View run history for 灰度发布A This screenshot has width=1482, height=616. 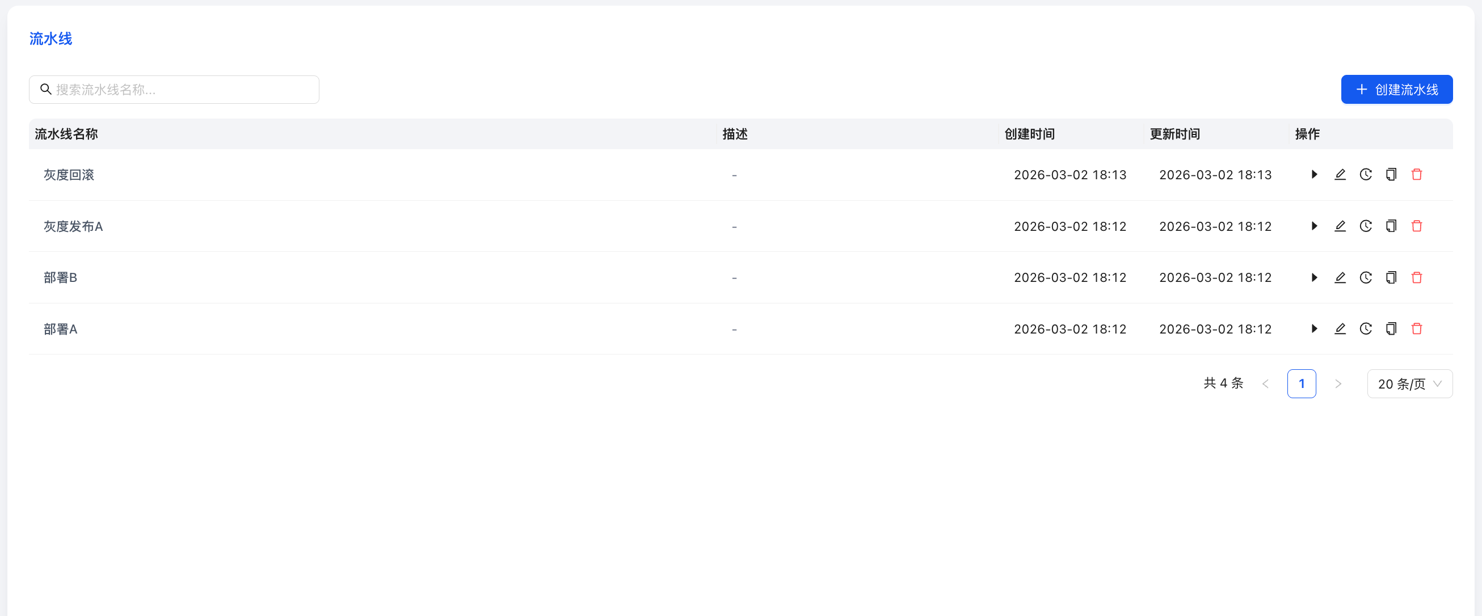click(1365, 226)
